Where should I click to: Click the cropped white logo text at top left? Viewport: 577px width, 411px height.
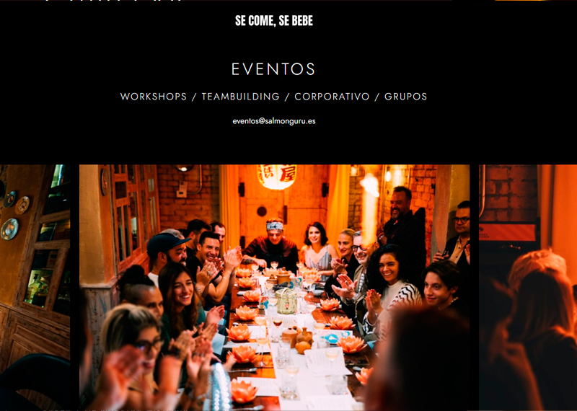pos(114,1)
